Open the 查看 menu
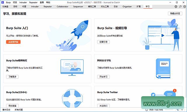The image size is (187, 112). point(42,2)
